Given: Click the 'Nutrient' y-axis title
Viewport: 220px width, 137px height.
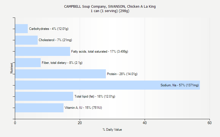Looking at the screenshot, I should click(12, 68).
